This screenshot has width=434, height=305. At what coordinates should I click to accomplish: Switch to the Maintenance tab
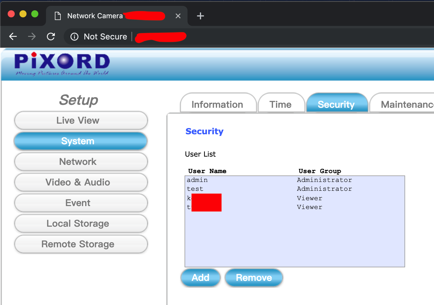click(402, 103)
